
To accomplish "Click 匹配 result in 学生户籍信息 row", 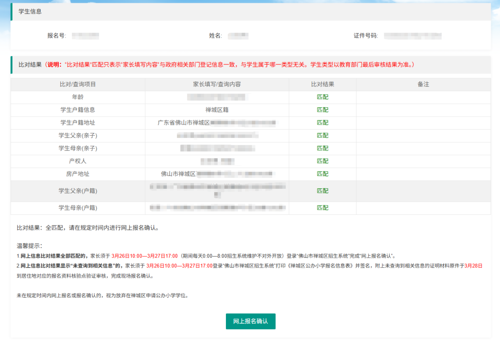I will coord(322,110).
